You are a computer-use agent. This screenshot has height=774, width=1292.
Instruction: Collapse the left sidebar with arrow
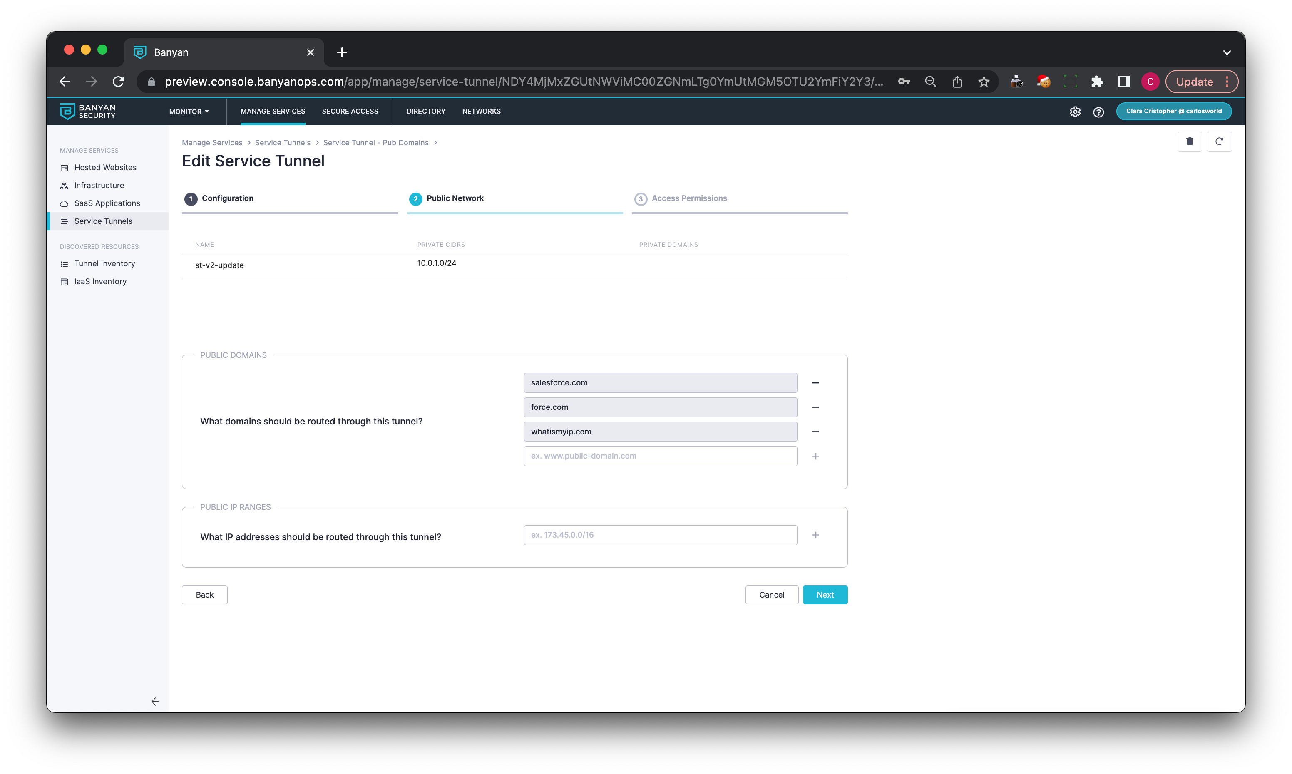[155, 702]
